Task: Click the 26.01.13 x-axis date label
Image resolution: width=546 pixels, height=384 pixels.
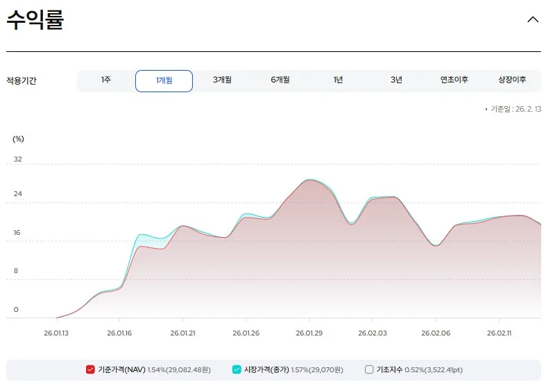Action: [56, 333]
